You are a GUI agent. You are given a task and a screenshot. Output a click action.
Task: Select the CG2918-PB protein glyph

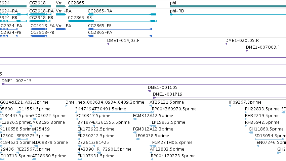pyautogui.click(x=39, y=36)
